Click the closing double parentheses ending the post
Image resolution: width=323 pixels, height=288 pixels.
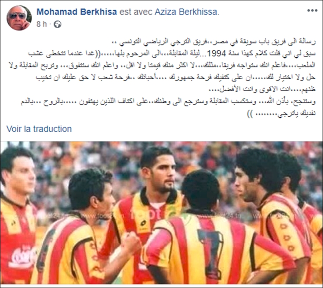250,114
